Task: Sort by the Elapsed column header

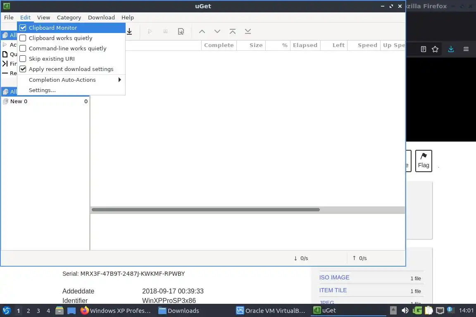Action: coord(305,45)
